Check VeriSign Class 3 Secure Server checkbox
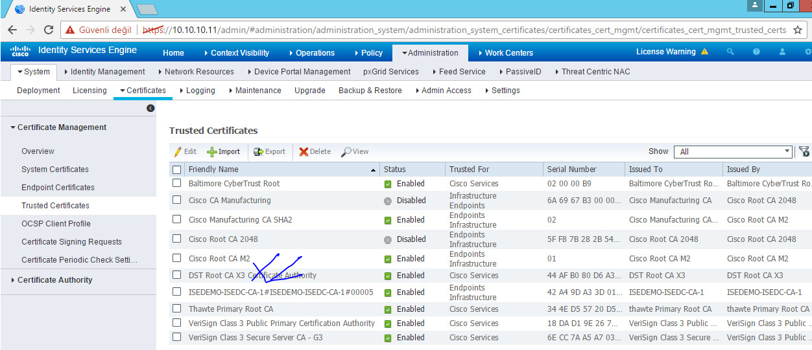Viewport: 812px width, 350px height. 177,337
